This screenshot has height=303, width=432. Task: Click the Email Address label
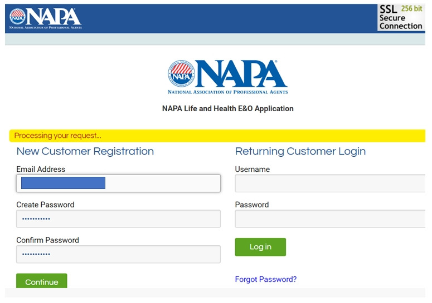tap(41, 169)
